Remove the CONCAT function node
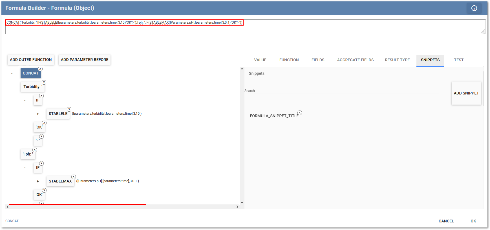 point(40,69)
